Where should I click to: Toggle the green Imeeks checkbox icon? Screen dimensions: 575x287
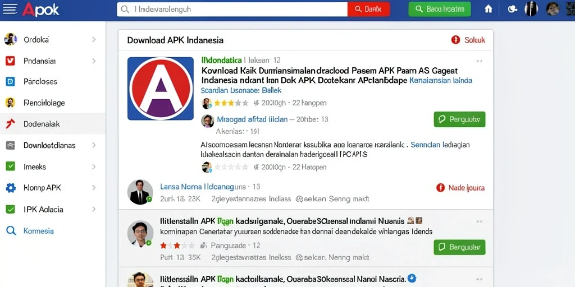click(x=10, y=166)
